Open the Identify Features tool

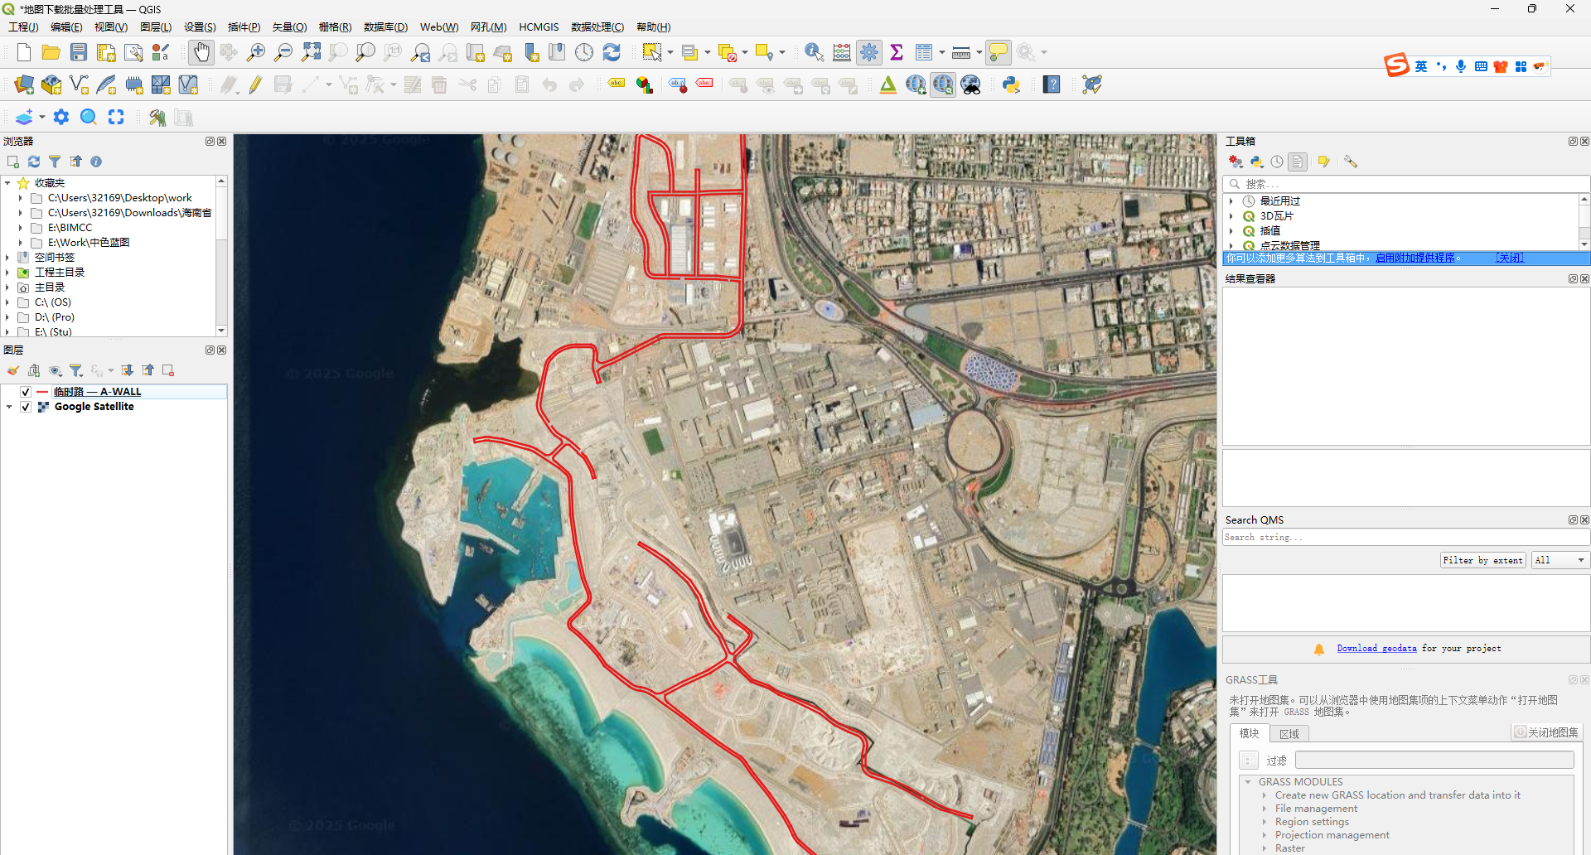(x=813, y=52)
